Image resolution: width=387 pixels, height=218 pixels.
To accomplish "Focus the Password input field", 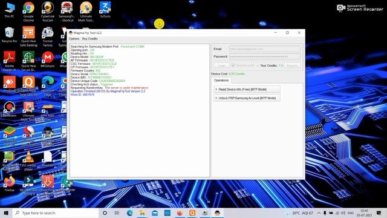I will point(265,56).
